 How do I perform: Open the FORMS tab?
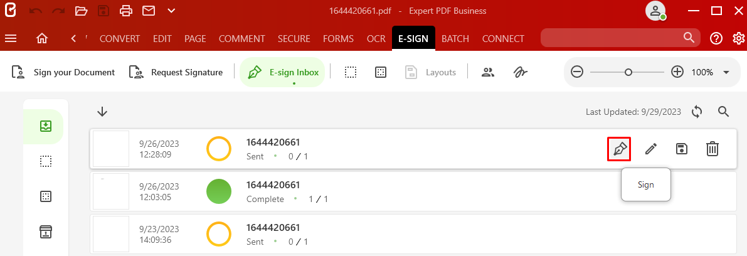(338, 39)
